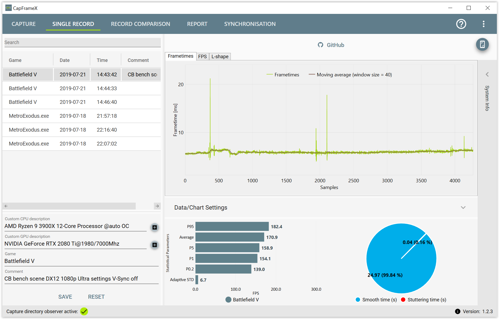This screenshot has width=499, height=319.
Task: Click the scroll right arrow of record list
Action: pyautogui.click(x=157, y=206)
